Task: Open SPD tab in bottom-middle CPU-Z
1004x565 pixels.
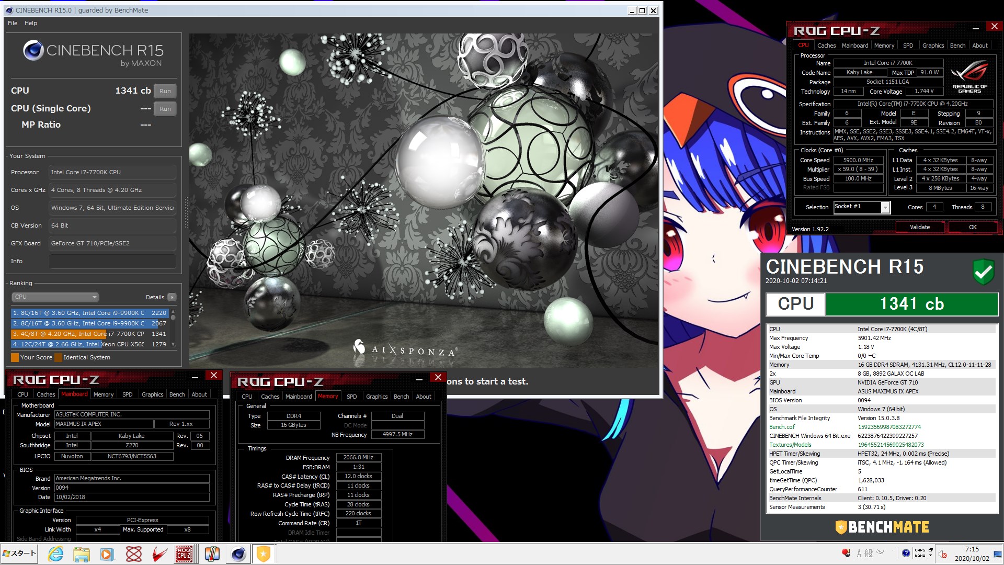Action: 351,397
